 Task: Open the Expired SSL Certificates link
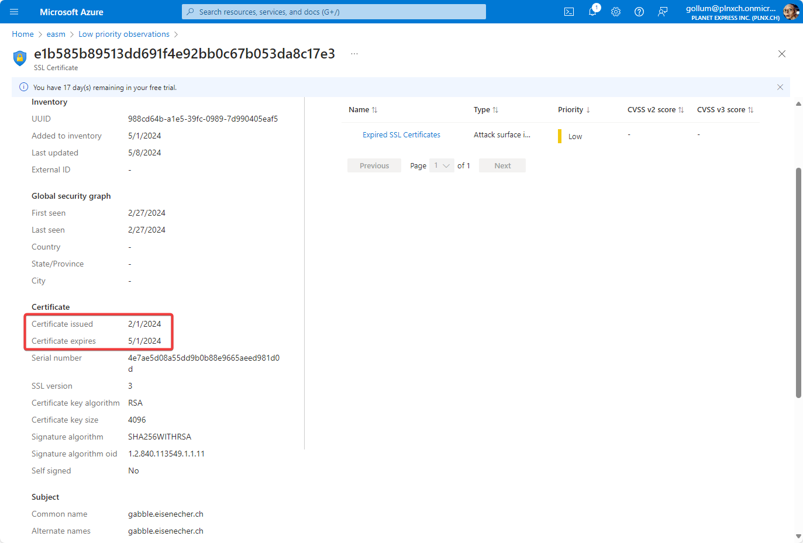click(x=401, y=135)
